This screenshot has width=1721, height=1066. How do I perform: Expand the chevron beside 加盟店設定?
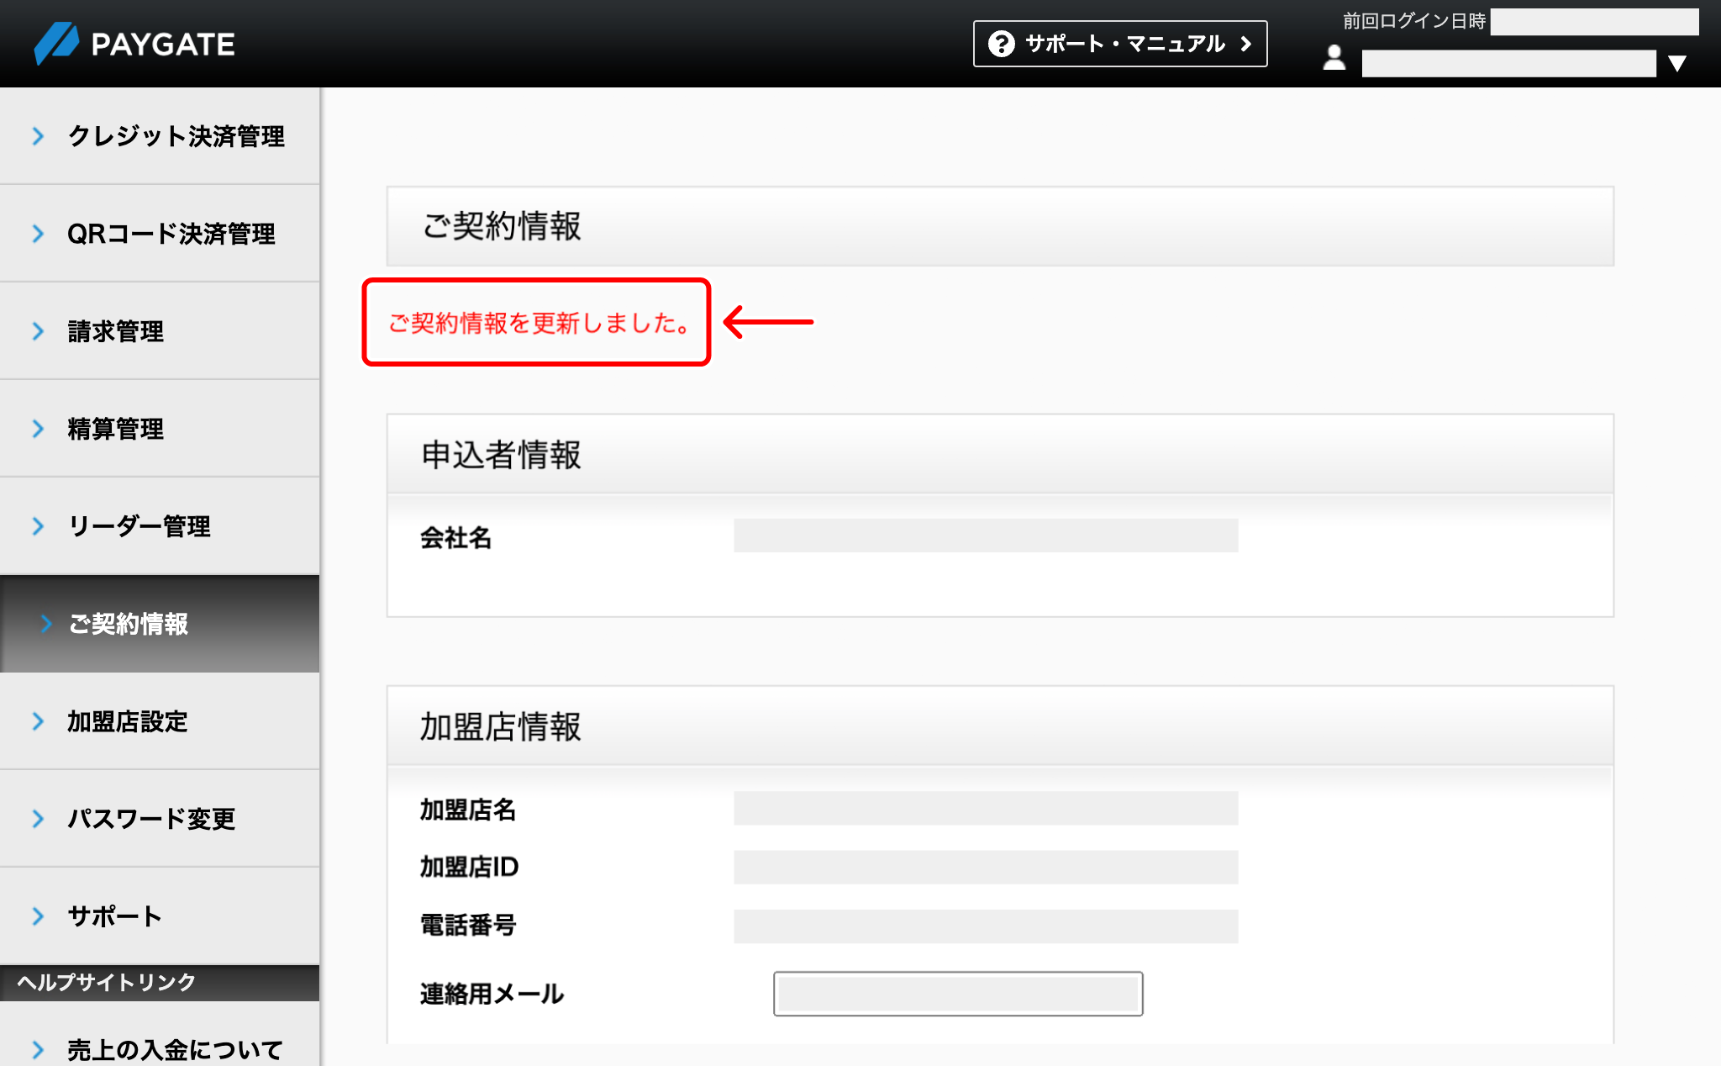[x=38, y=721]
